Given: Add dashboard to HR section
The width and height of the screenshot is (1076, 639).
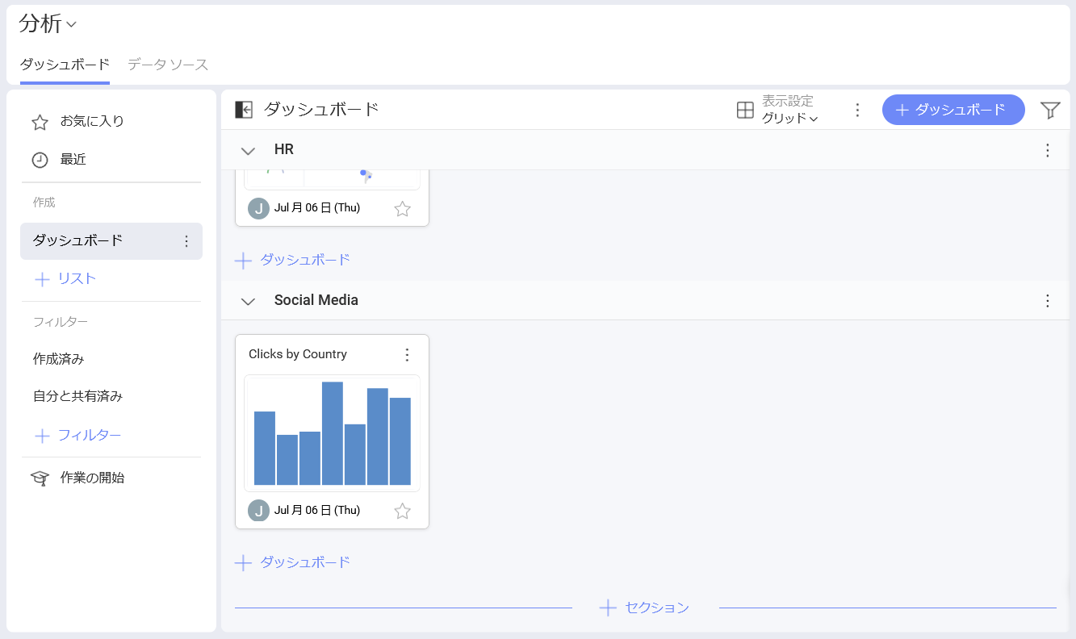Looking at the screenshot, I should pos(292,261).
